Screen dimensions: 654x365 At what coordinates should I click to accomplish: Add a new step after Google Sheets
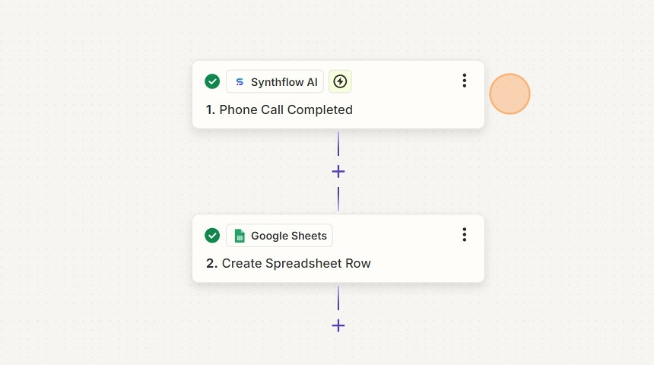338,325
